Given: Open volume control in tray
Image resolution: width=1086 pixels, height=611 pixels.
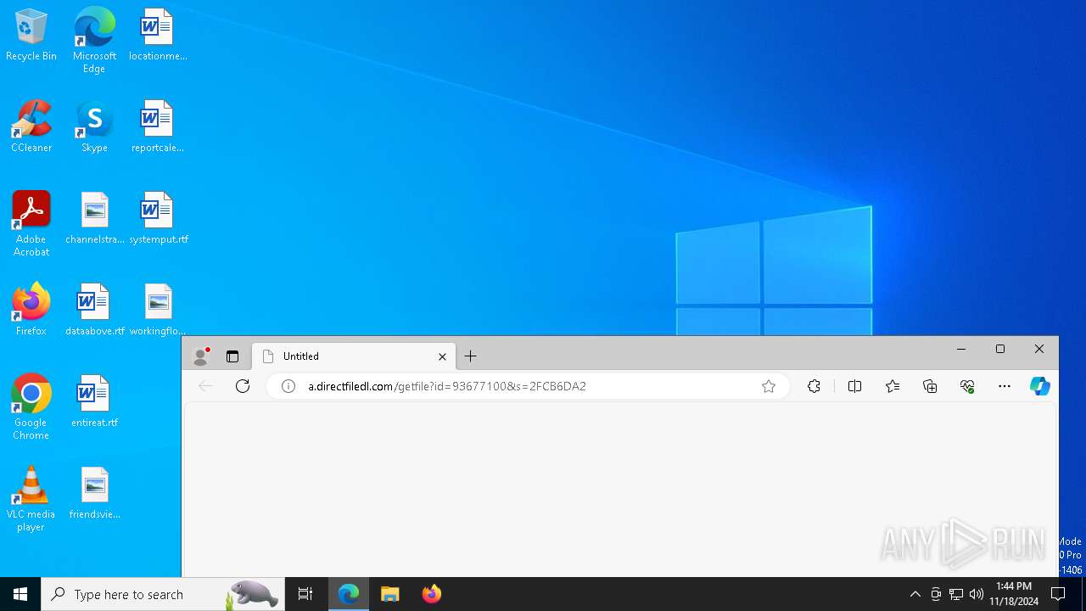Looking at the screenshot, I should coord(977,594).
